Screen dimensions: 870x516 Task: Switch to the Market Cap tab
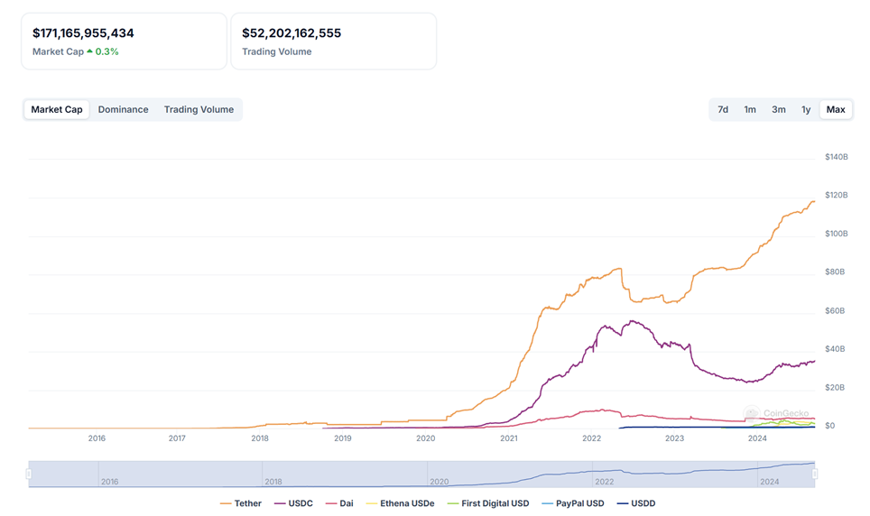click(57, 110)
